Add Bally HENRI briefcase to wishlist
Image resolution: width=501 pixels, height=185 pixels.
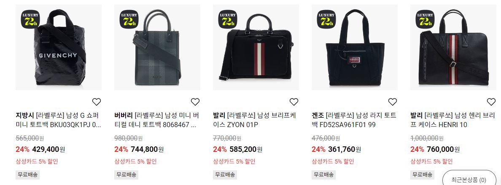pyautogui.click(x=491, y=102)
